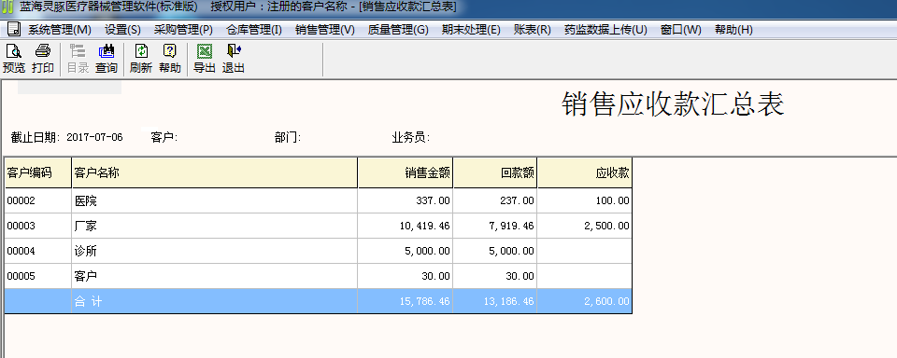Open the 销售管理(V) menu
897x358 pixels.
click(x=325, y=30)
